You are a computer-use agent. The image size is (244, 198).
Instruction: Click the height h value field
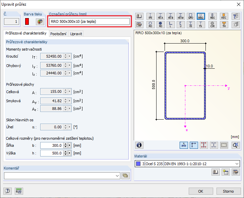click(x=52, y=153)
